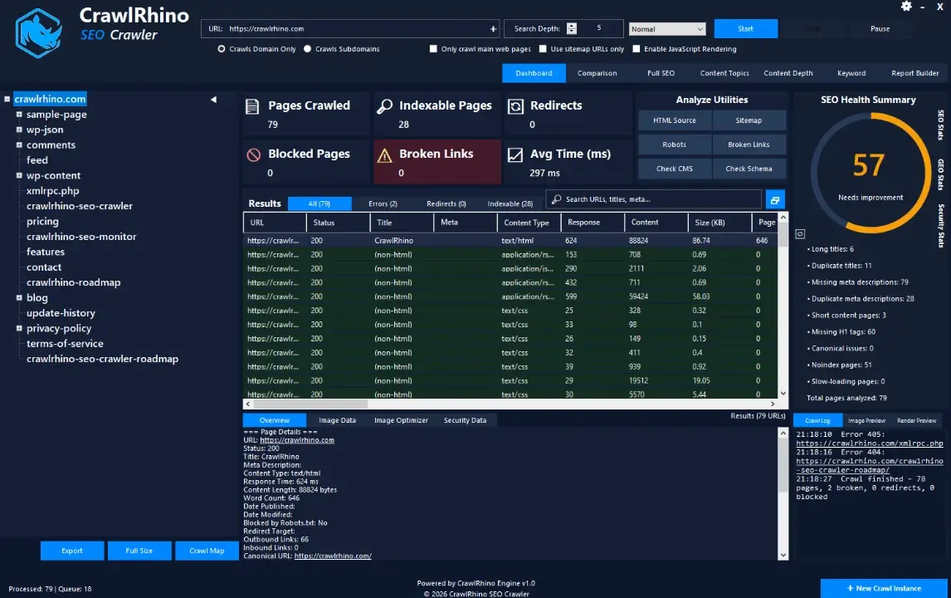Add URL with the plus icon
This screenshot has width=951, height=598.
tap(493, 28)
